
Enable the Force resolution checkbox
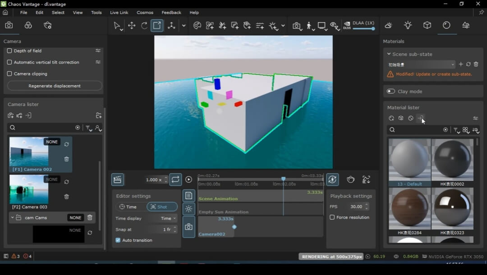332,217
